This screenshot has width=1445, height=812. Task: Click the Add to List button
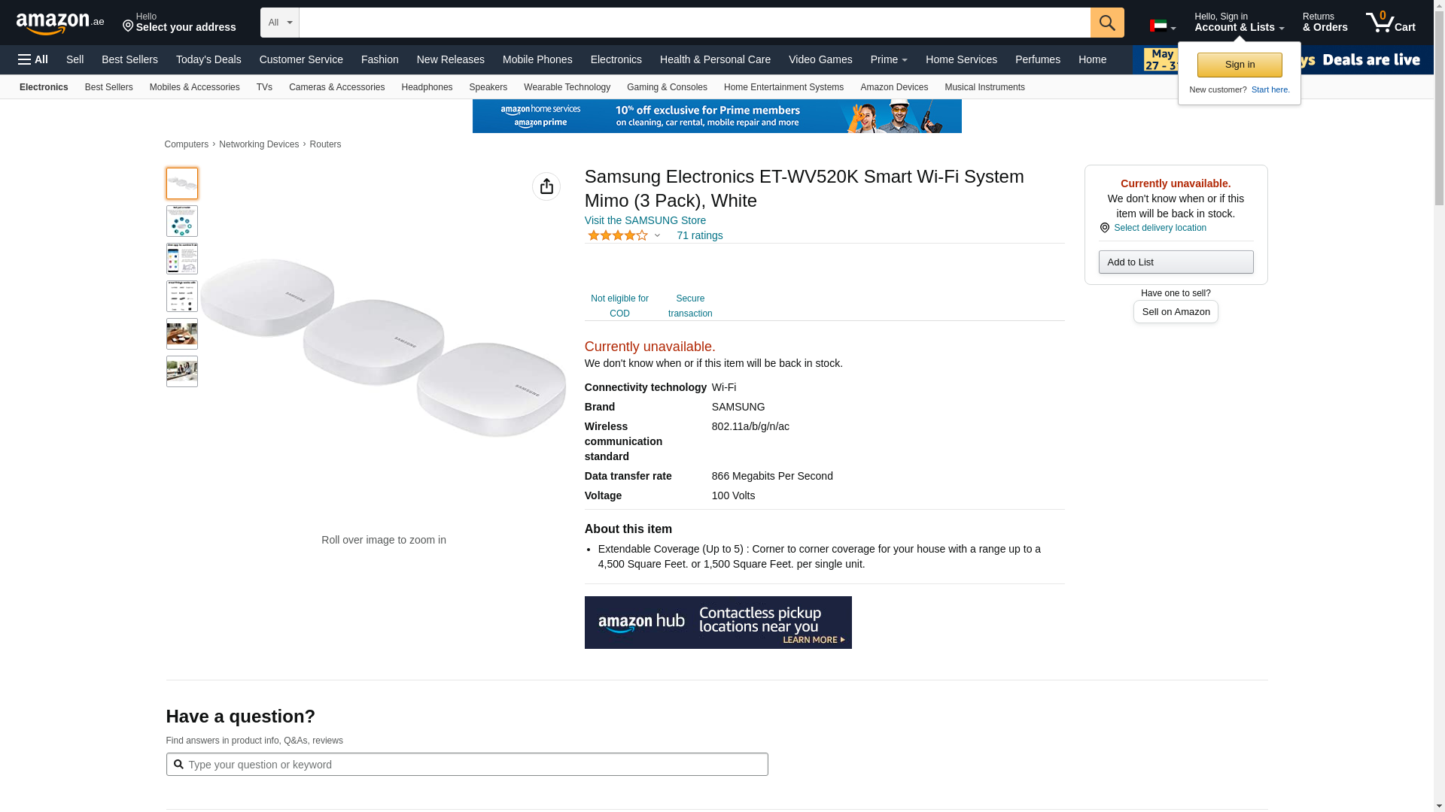click(x=1175, y=262)
